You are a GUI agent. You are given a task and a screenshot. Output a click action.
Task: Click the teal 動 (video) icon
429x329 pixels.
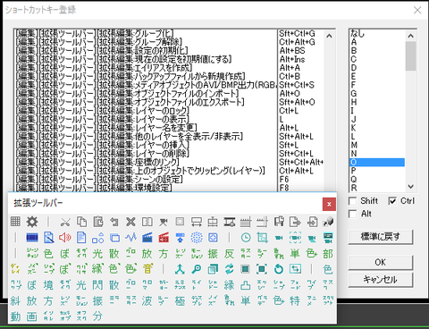click(15, 316)
